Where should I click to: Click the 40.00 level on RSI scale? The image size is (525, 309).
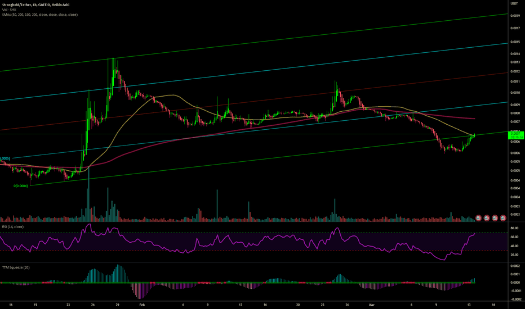pos(514,246)
